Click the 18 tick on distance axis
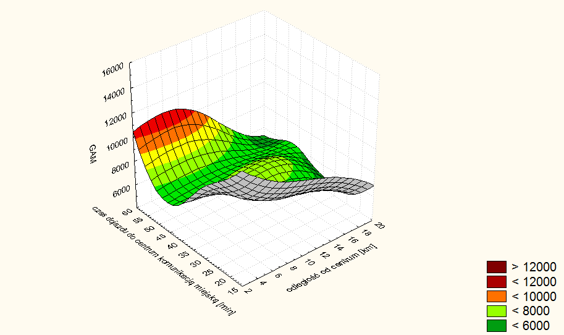Viewport: 564px width, 335px height. (366, 233)
